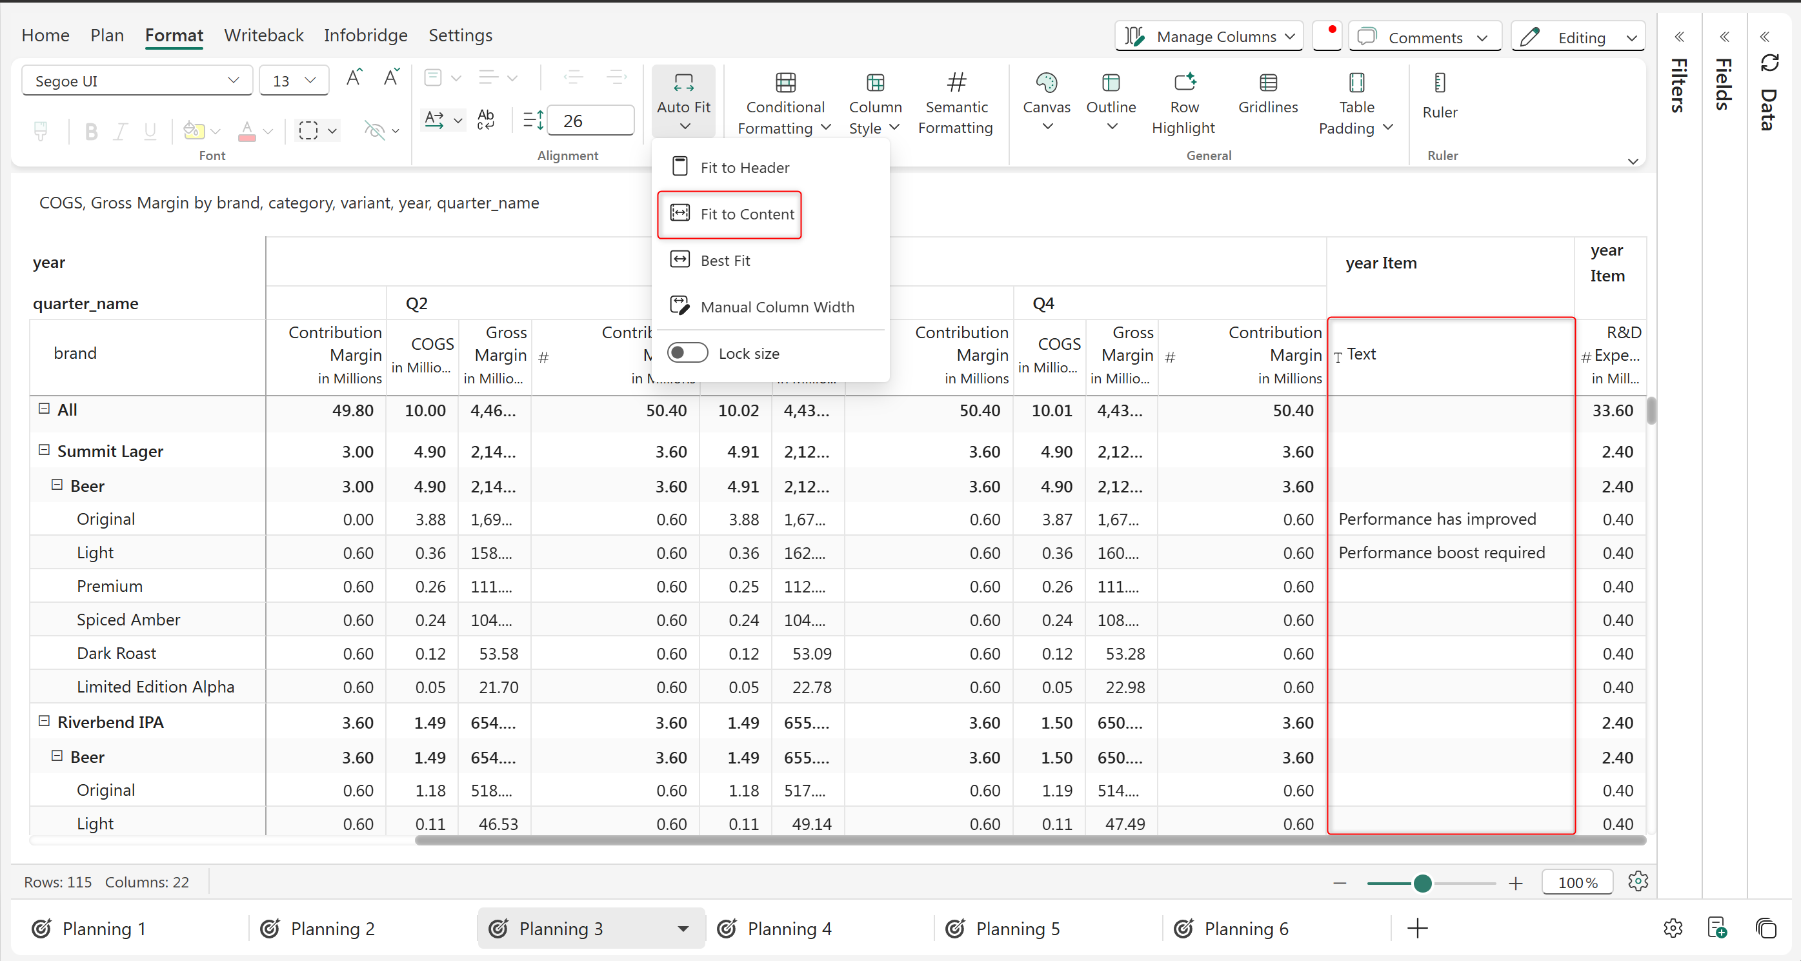Click the Ruler icon
The image size is (1801, 961).
[x=1439, y=83]
